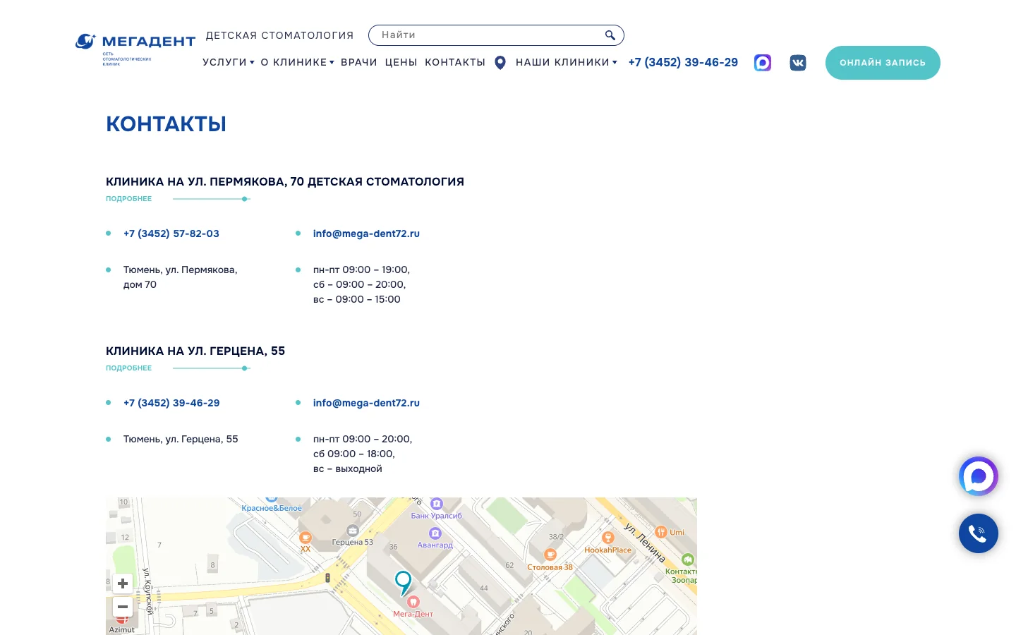The width and height of the screenshot is (1016, 635).
Task: Open the floating chat bubble widget
Action: point(979,476)
